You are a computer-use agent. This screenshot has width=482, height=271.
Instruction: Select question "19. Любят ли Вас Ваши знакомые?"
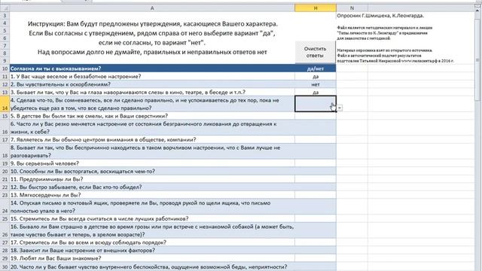pyautogui.click(x=152, y=258)
